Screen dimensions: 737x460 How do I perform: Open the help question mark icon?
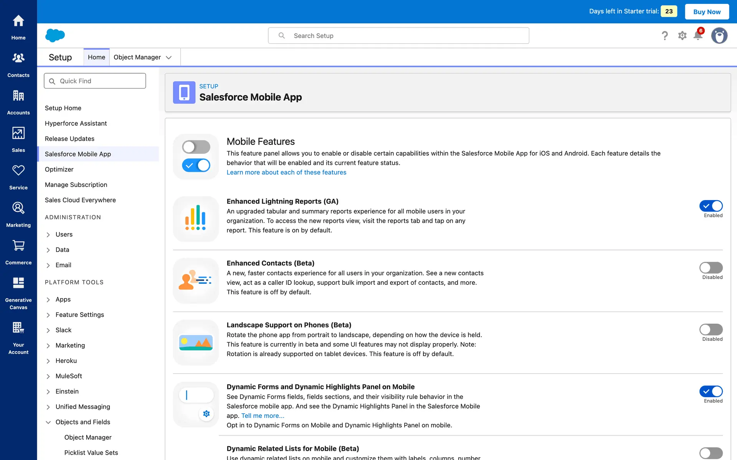tap(665, 36)
